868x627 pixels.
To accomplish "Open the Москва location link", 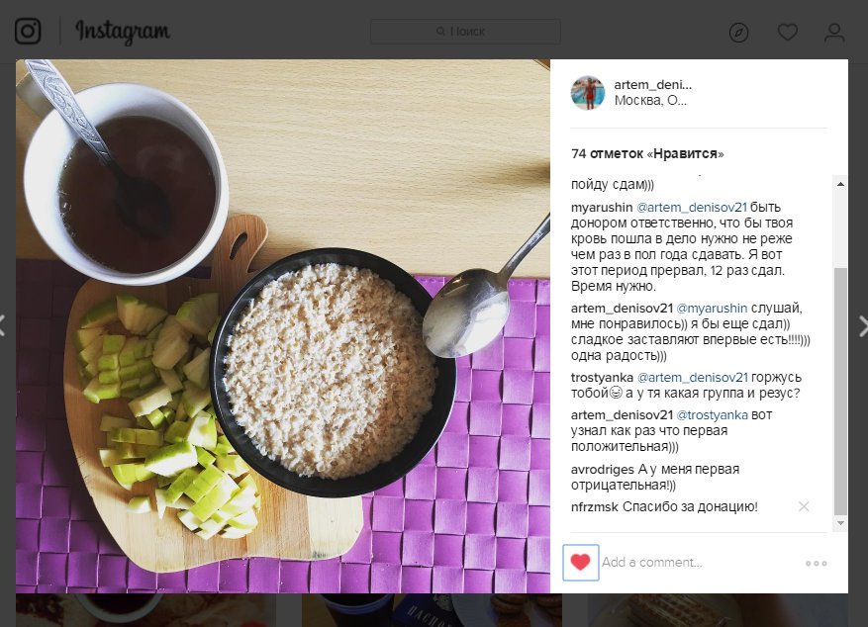I will click(x=650, y=101).
